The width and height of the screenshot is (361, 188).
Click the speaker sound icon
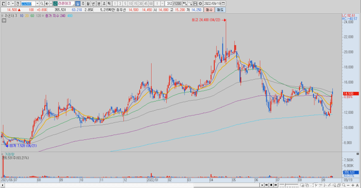[47, 3]
